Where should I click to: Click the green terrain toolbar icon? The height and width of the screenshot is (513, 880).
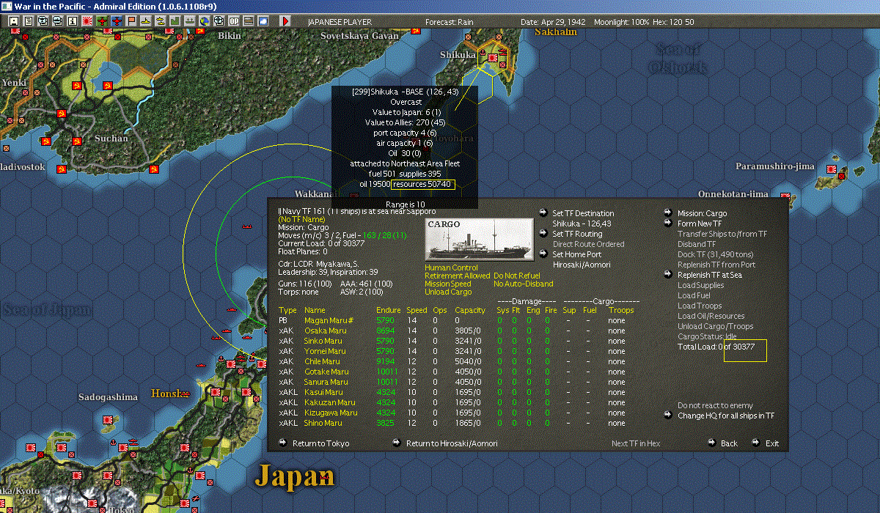coord(175,21)
